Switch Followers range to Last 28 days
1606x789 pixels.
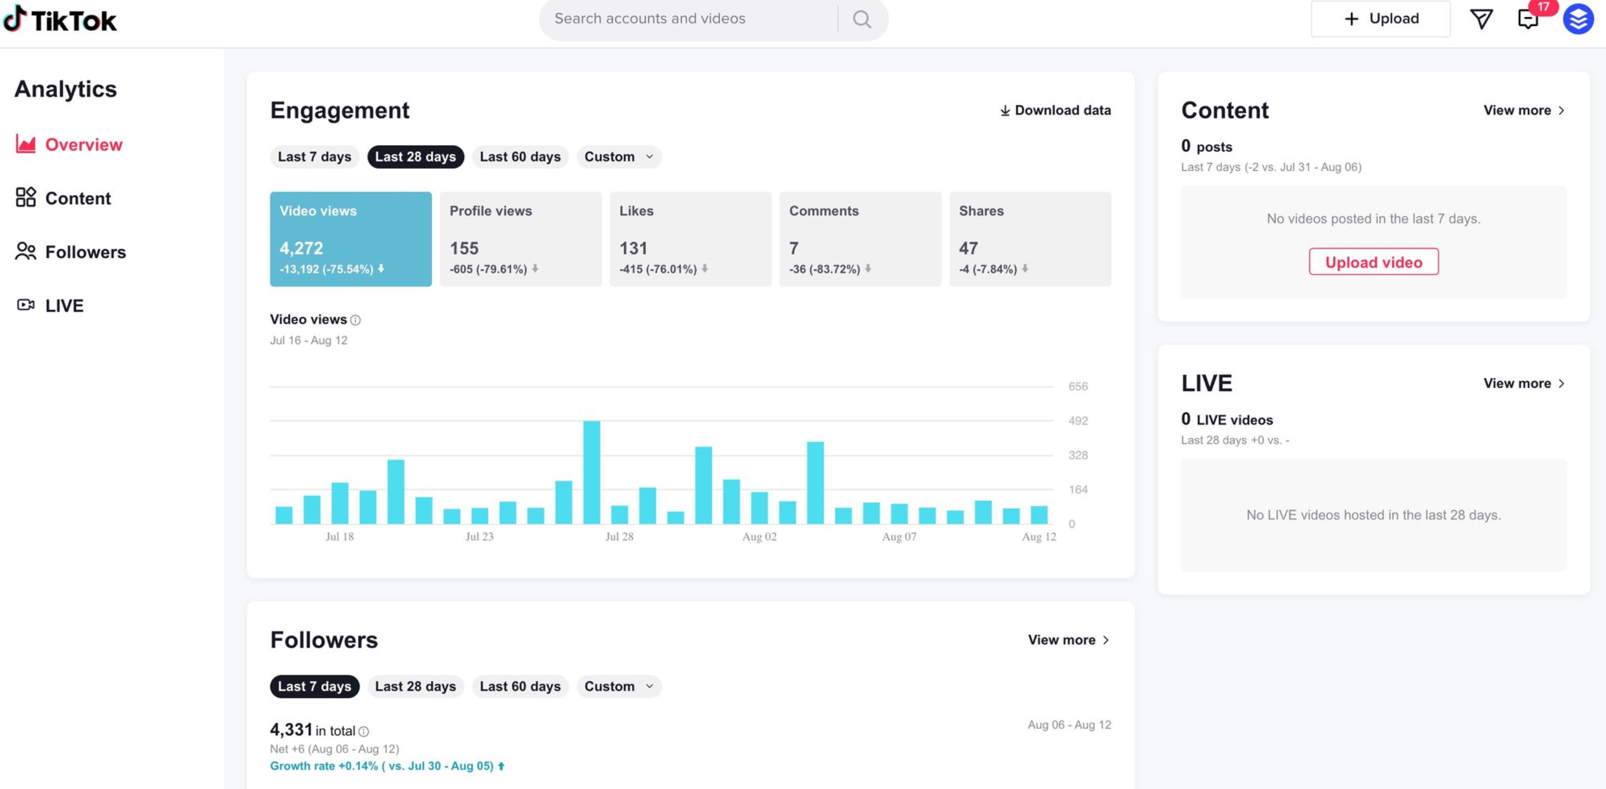tap(415, 686)
